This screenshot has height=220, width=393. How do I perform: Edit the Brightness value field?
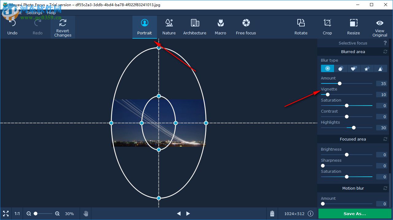382,155
